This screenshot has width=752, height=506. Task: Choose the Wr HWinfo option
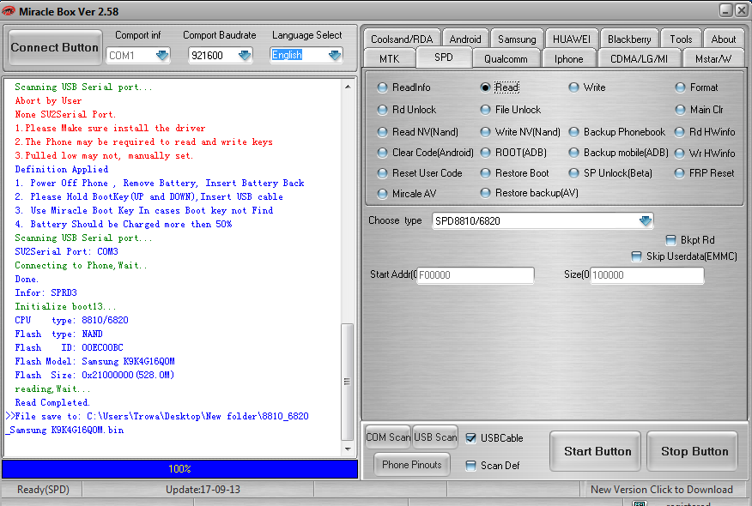(x=680, y=154)
